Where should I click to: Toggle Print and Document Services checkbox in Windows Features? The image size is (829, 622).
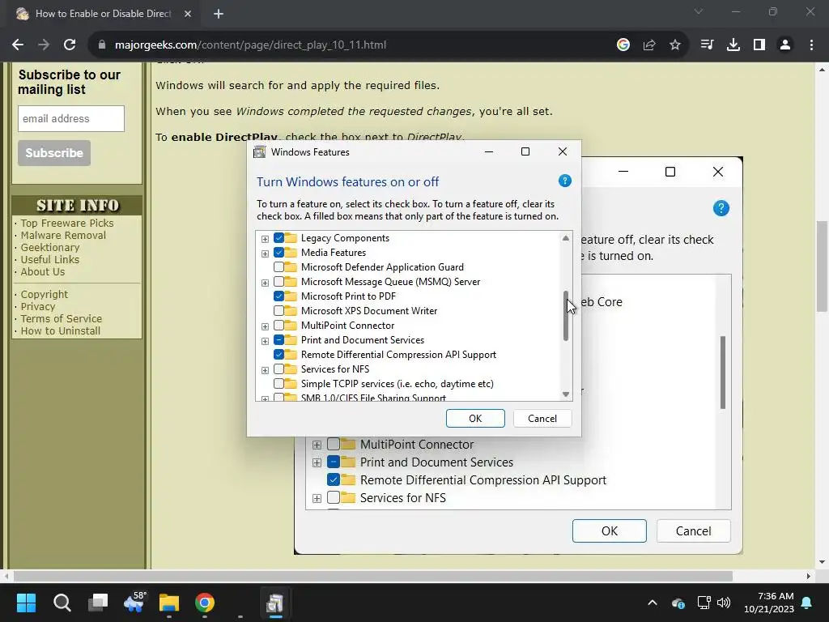pyautogui.click(x=278, y=339)
